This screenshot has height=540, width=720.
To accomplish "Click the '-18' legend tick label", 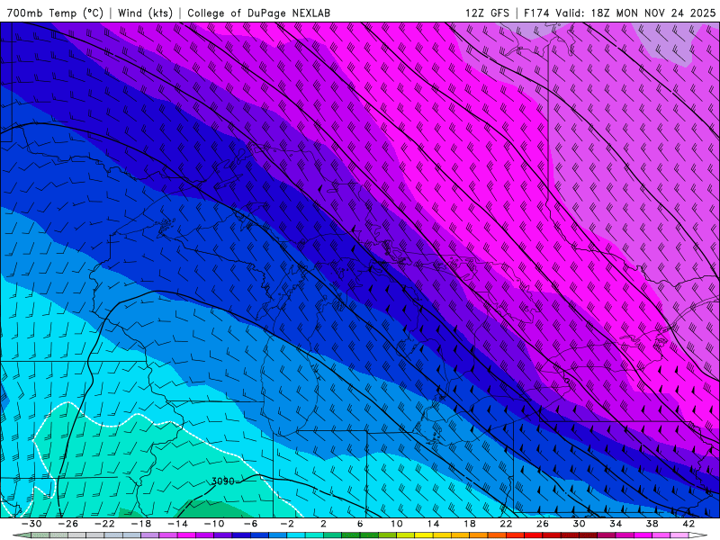I will [141, 524].
